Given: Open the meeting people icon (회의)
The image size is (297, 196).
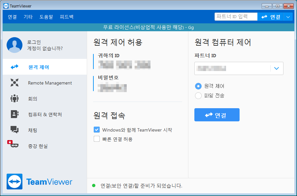Looking at the screenshot, I should [15, 98].
